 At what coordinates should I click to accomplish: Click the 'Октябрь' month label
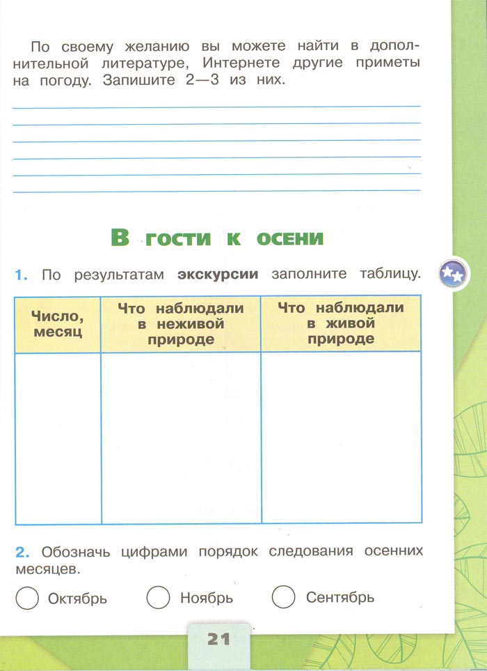pos(77,599)
